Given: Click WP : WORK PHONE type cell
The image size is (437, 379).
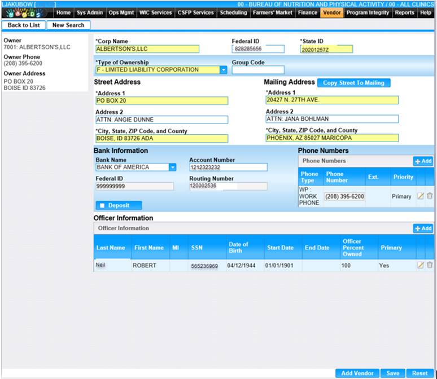Looking at the screenshot, I should [311, 196].
